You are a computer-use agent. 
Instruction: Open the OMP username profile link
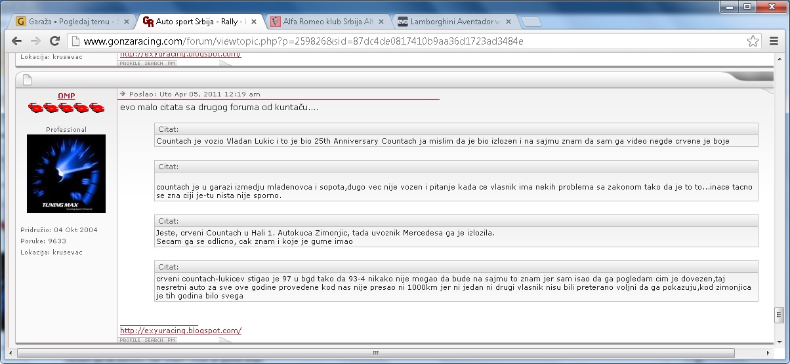pos(66,96)
